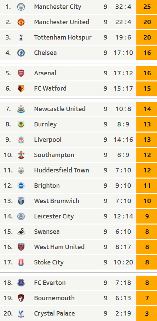Select the Stoke City crest icon
The width and height of the screenshot is (157, 321).
coord(21,262)
